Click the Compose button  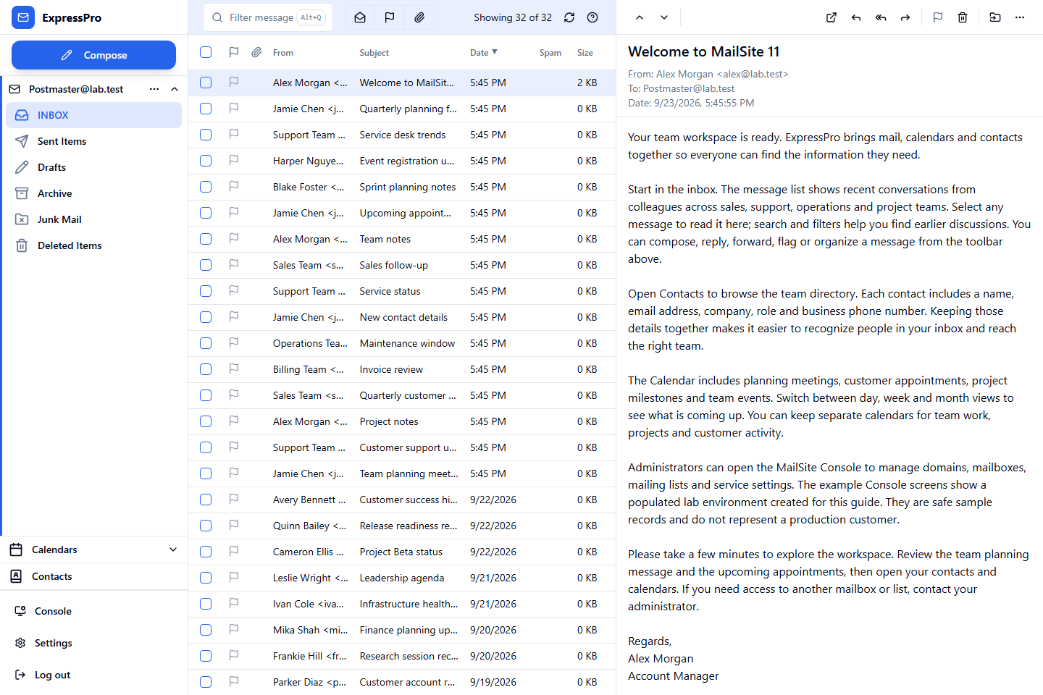(93, 55)
